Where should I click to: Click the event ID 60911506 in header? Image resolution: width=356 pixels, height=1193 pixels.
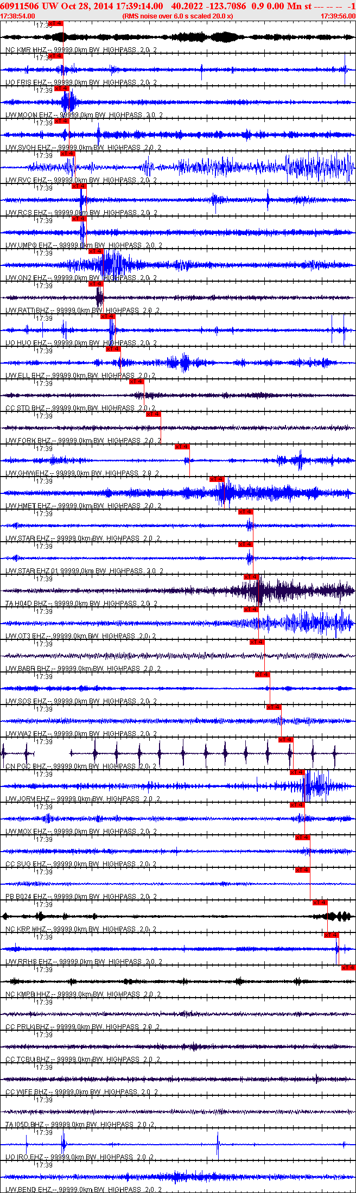coord(20,6)
